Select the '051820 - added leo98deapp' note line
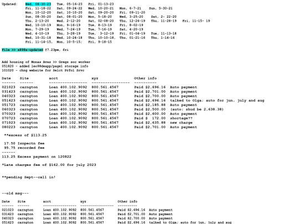299x224 pixels. tap(45, 66)
